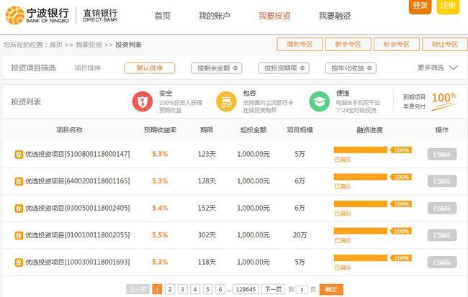The height and width of the screenshot is (297, 468).
Task: Click the Bank of Ningbo logo
Action: (37, 15)
